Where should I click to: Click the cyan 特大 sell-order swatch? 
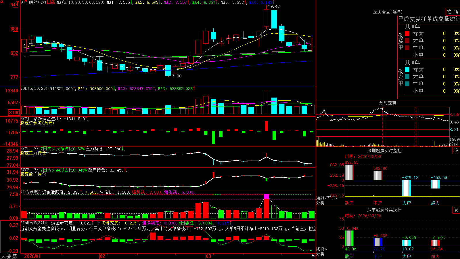[x=407, y=69]
